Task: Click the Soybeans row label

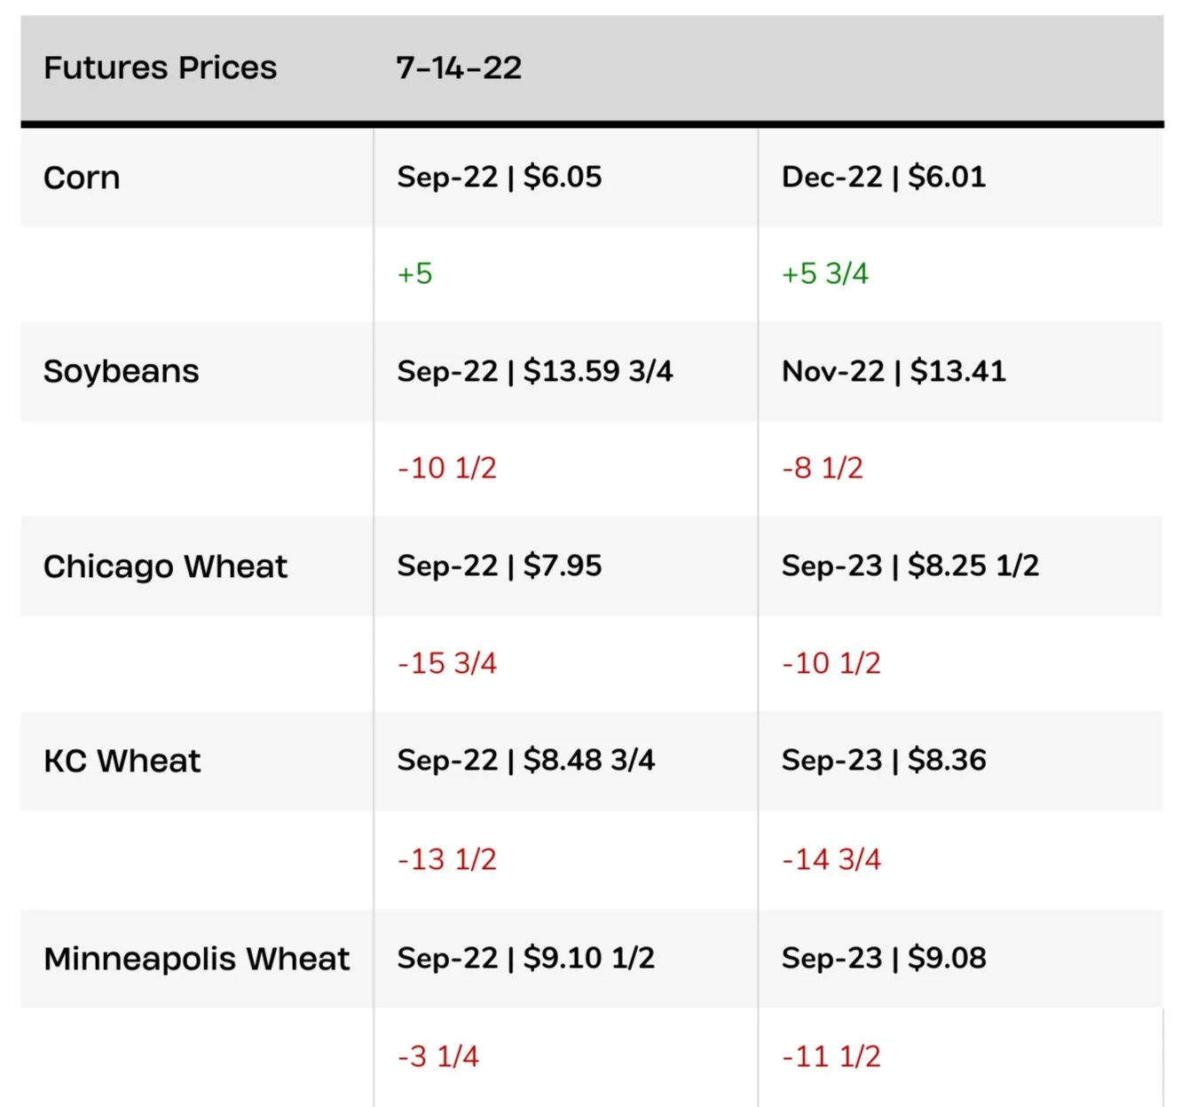Action: [122, 371]
